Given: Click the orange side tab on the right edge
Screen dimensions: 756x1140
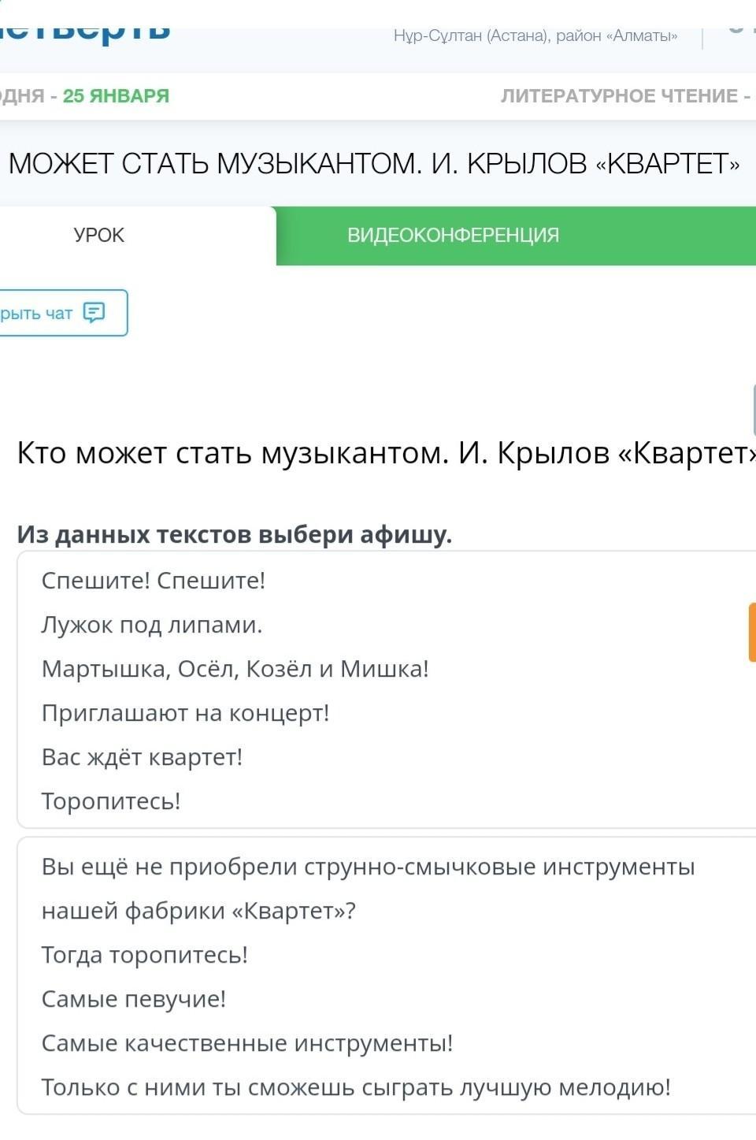Looking at the screenshot, I should 751,632.
